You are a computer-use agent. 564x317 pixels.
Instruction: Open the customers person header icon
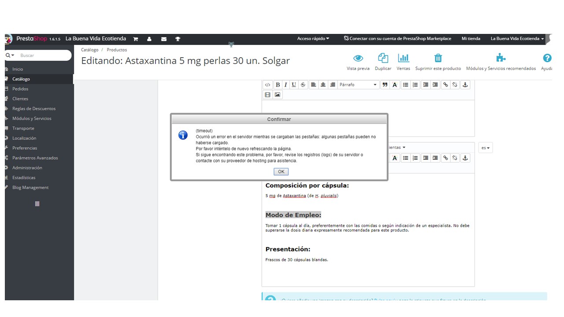coord(149,39)
